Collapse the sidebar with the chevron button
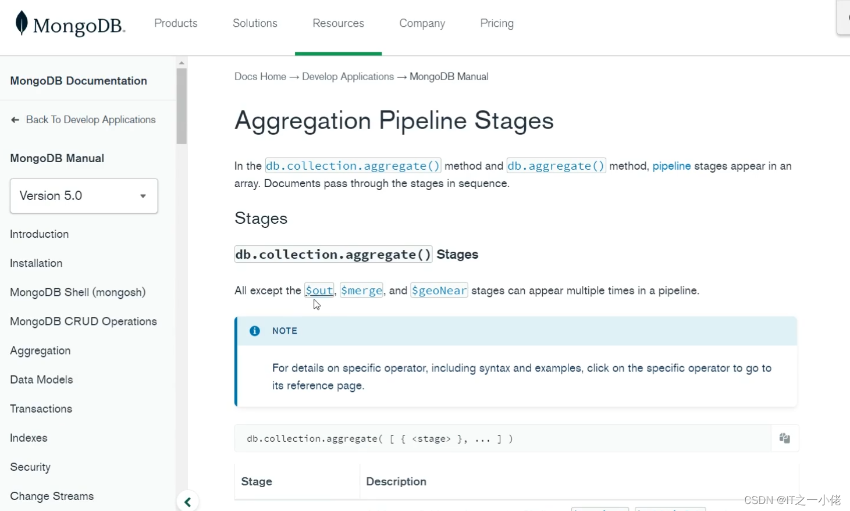The height and width of the screenshot is (511, 850). click(187, 502)
